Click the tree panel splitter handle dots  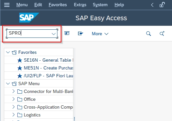pyautogui.click(x=74, y=119)
